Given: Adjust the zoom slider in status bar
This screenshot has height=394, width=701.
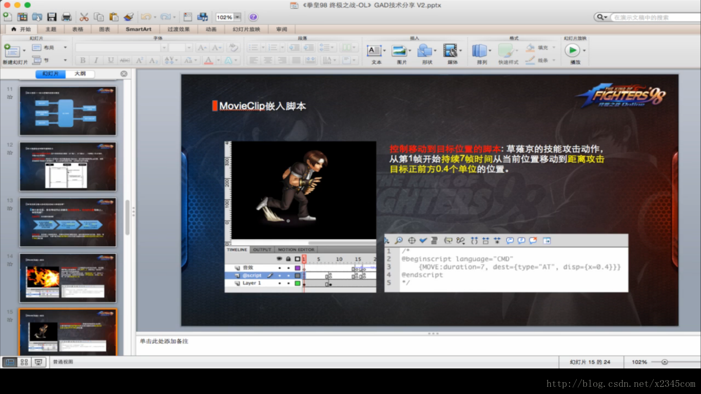Looking at the screenshot, I should 665,362.
